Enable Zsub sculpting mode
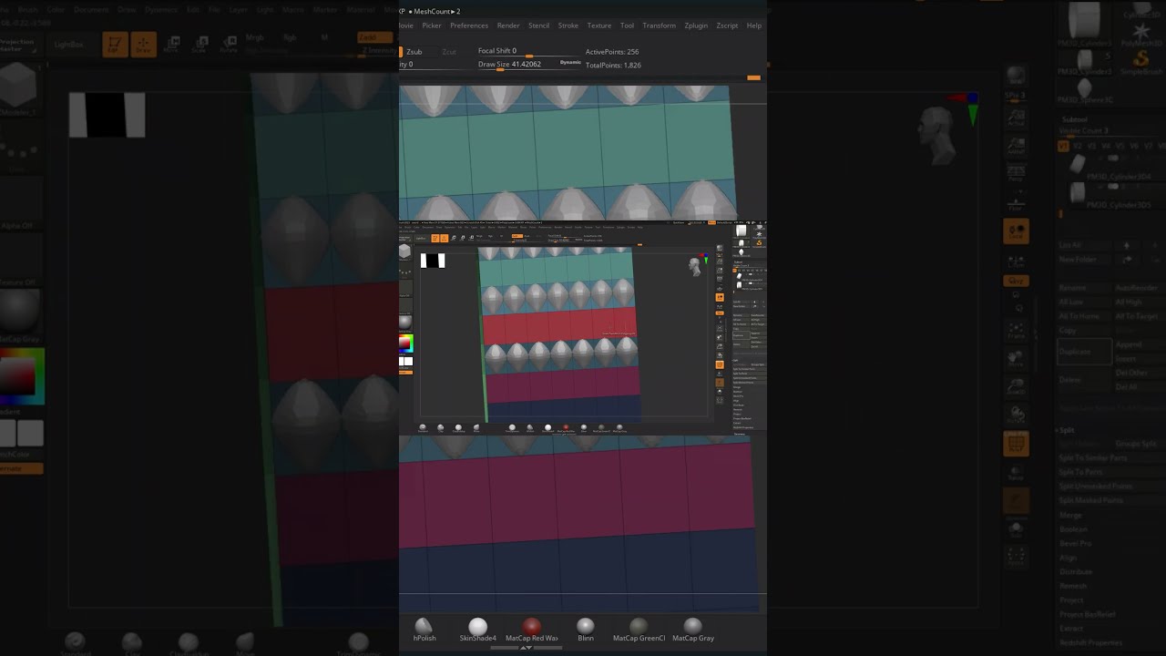 pos(414,52)
